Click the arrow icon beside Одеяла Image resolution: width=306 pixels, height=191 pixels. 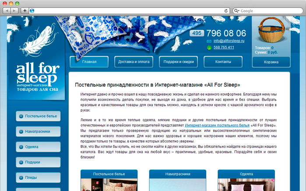21,147
